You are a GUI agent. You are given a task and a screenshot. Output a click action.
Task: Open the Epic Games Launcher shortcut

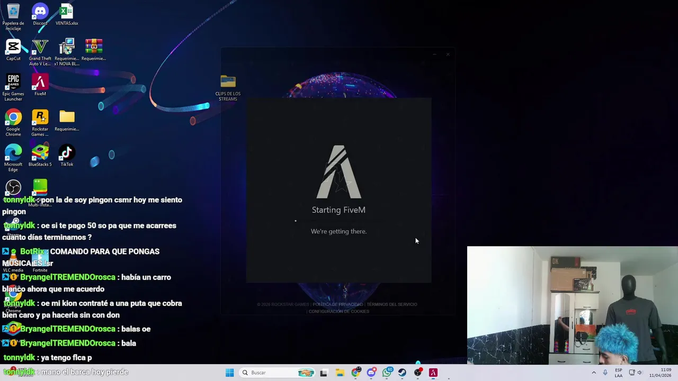coord(13,87)
